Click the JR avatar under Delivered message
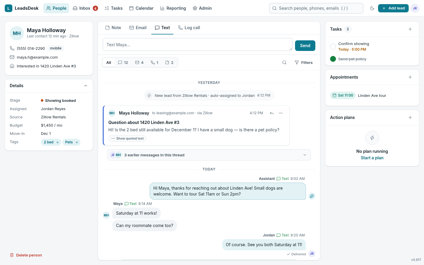 click(312, 254)
